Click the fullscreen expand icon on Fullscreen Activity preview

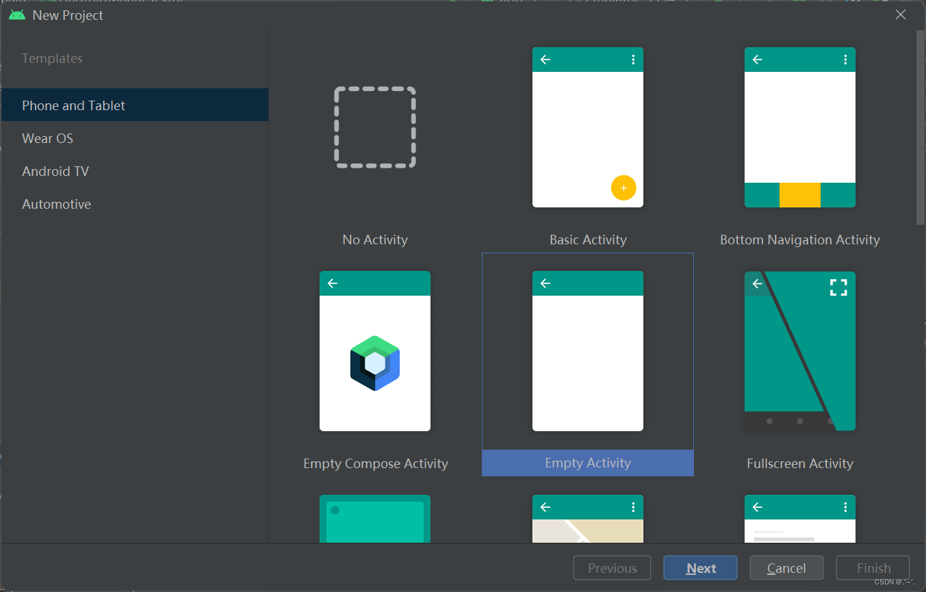click(x=838, y=287)
